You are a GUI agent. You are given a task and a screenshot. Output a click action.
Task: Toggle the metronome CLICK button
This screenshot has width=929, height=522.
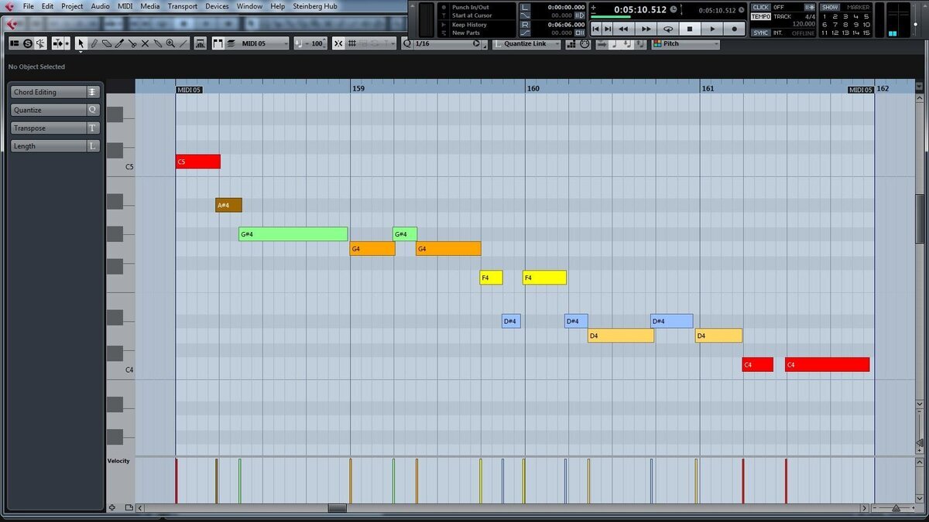[761, 7]
